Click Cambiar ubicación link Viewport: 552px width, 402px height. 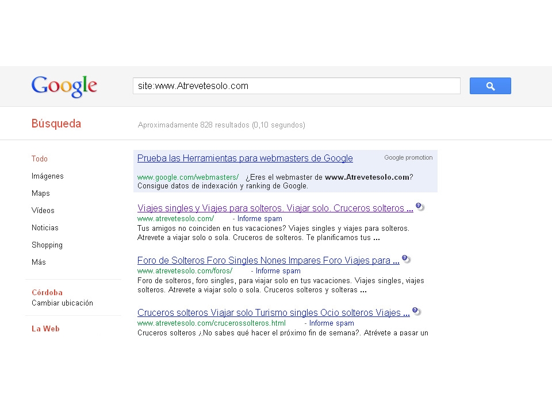62,303
